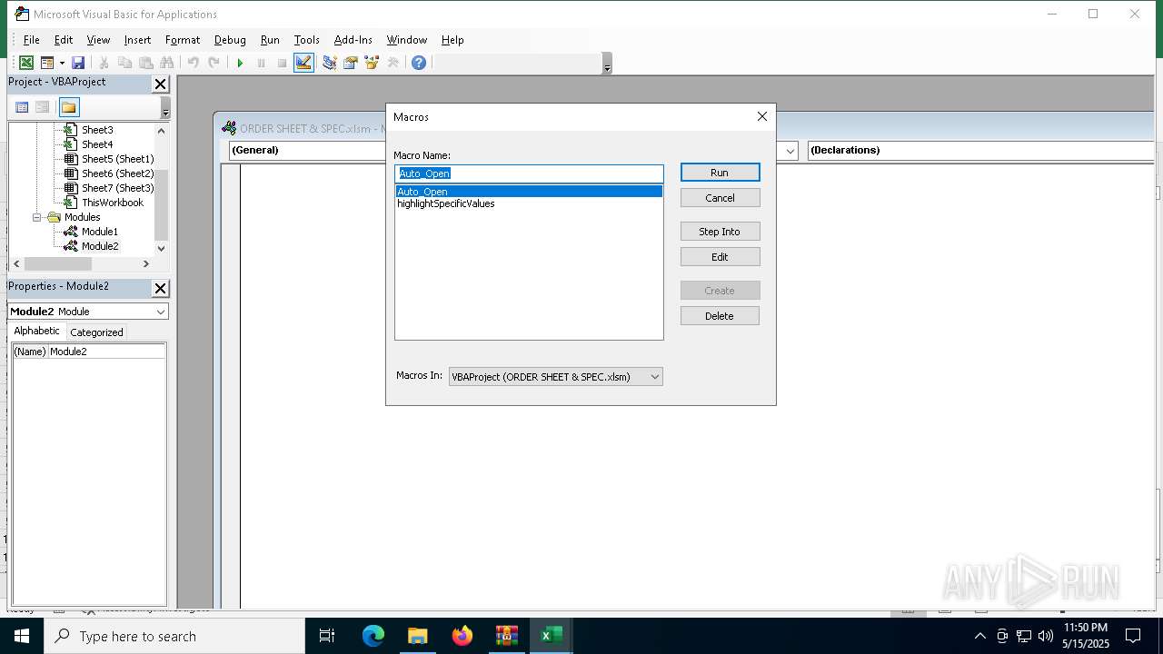Toggle Design Mode icon
This screenshot has height=654, width=1163.
point(303,63)
